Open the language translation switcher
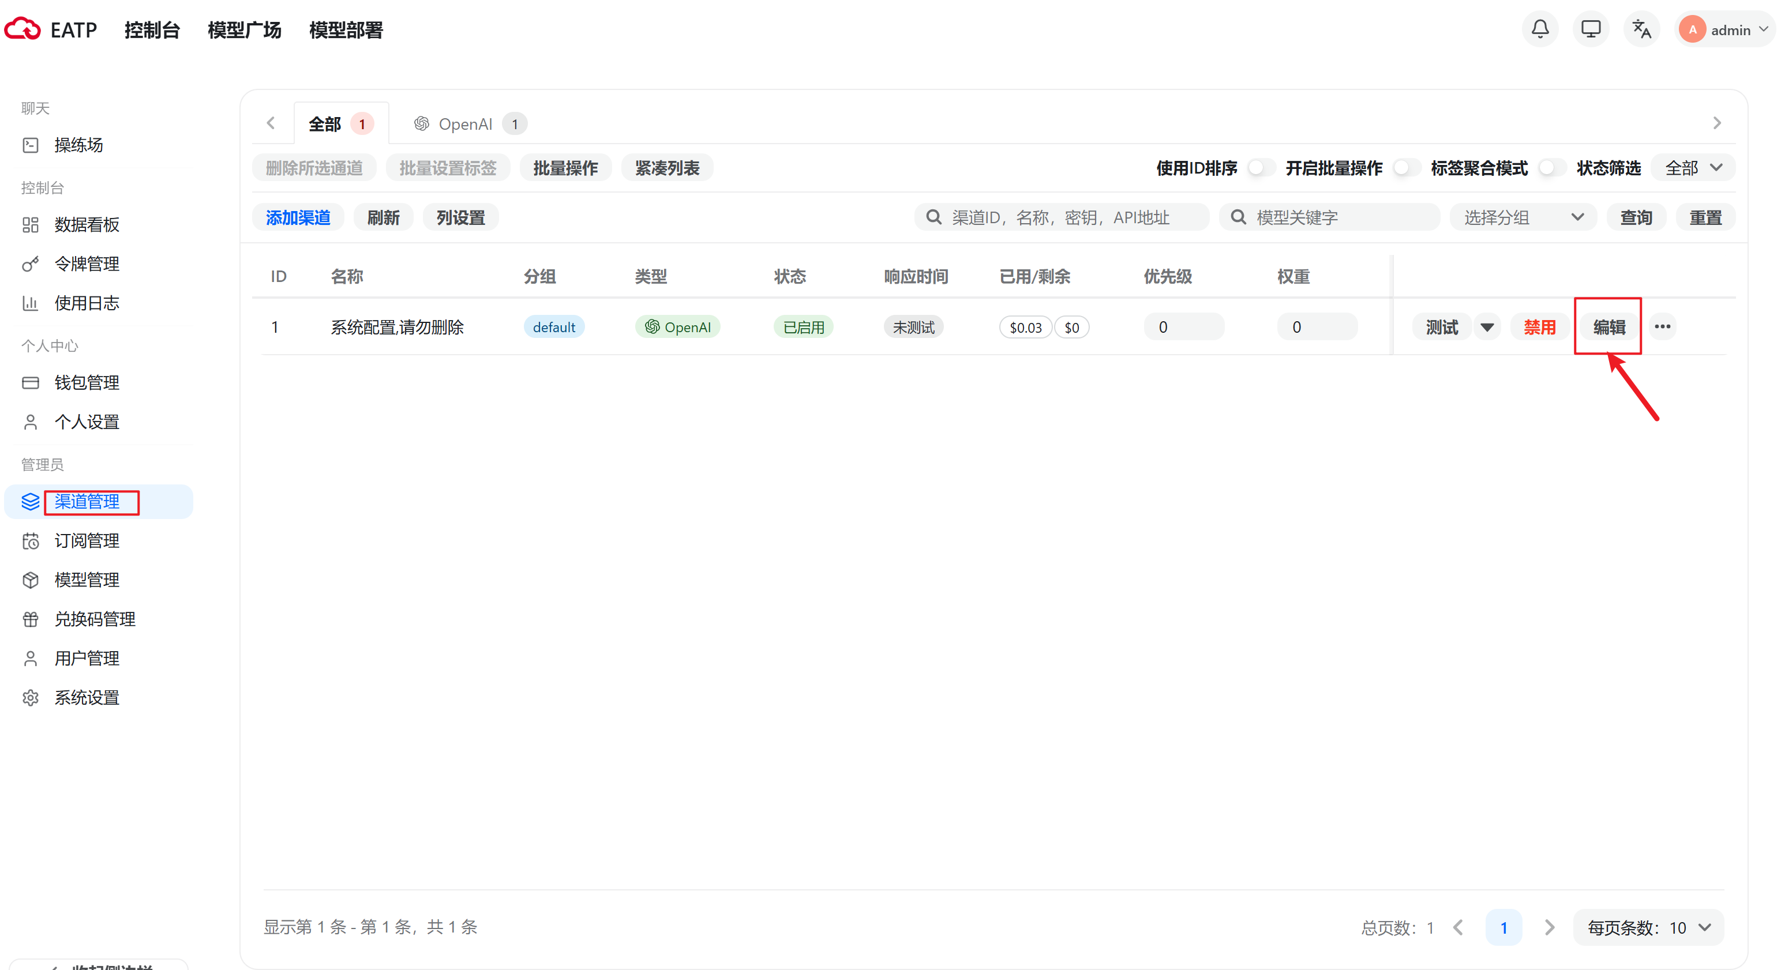 pyautogui.click(x=1641, y=30)
